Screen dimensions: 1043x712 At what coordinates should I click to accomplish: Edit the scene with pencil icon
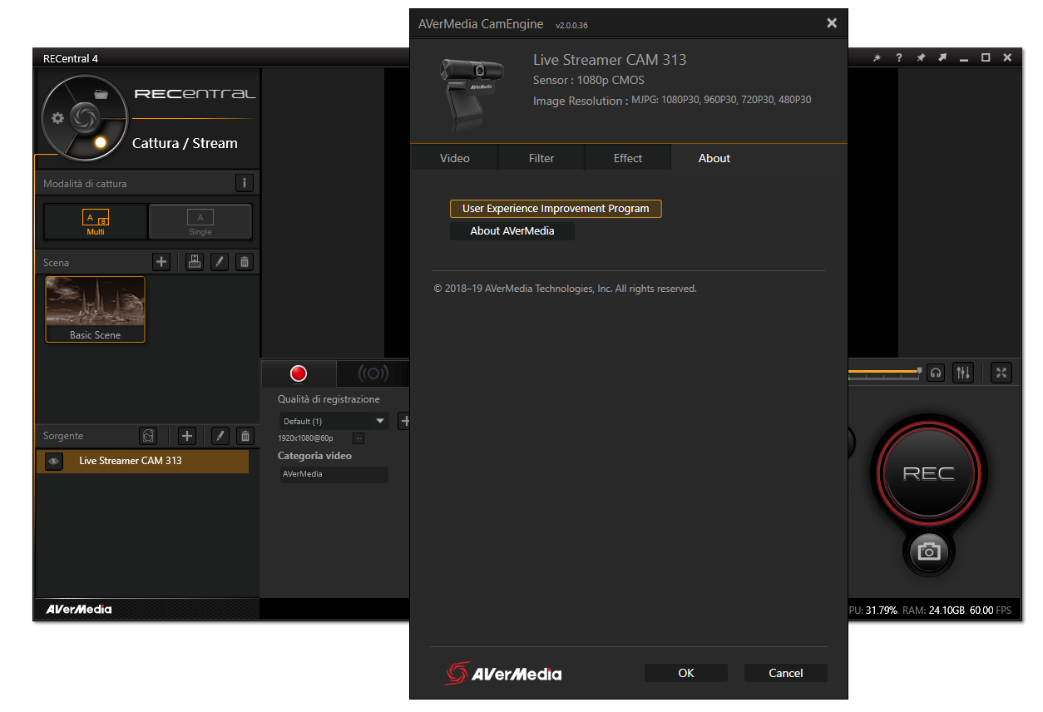(219, 262)
